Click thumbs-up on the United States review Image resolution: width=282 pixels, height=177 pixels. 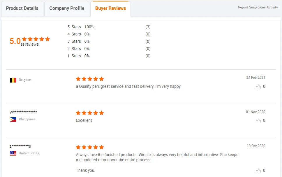coord(258,171)
